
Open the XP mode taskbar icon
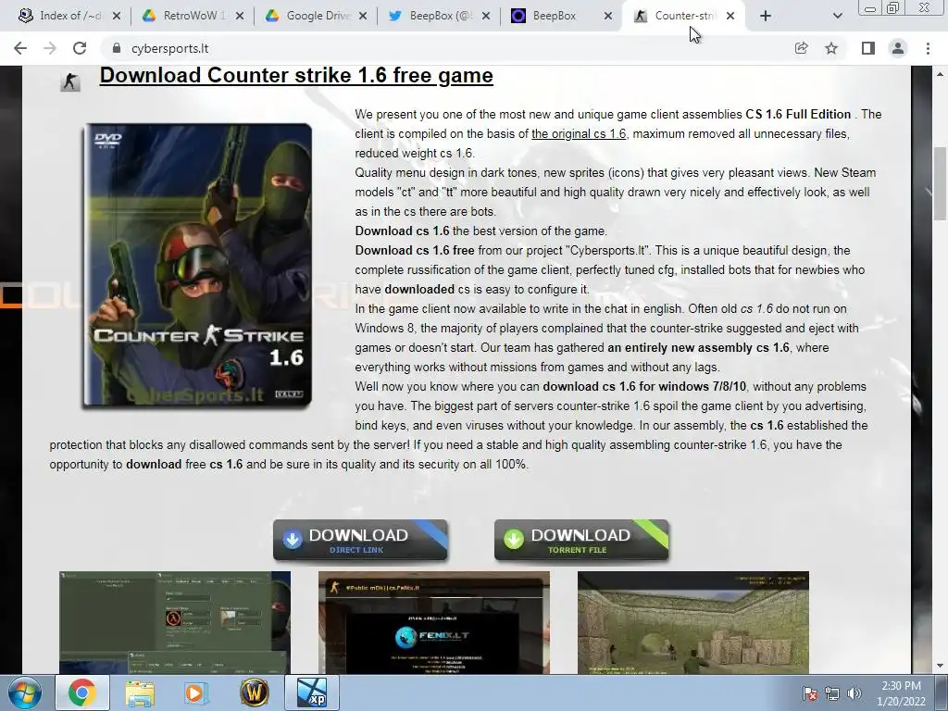312,692
